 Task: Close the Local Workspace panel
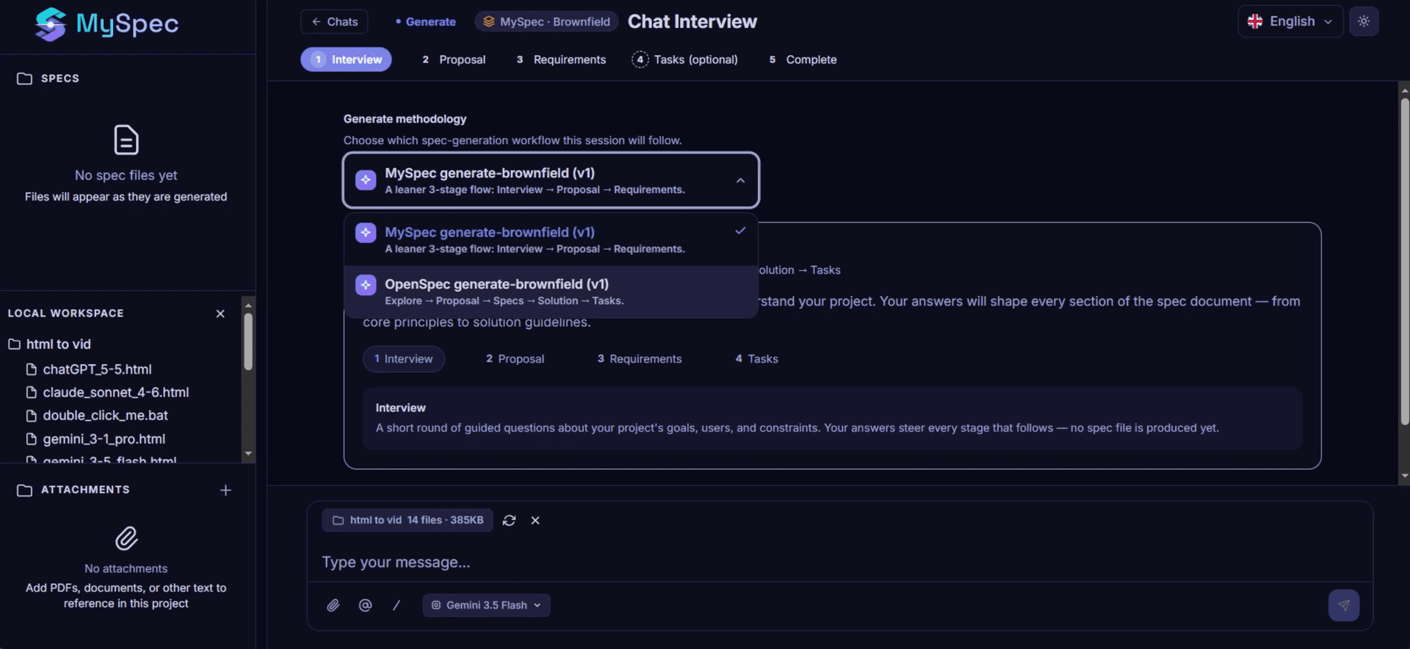tap(220, 313)
